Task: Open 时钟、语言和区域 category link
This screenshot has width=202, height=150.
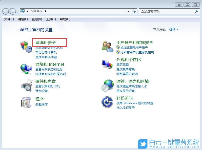Action: coord(133,81)
